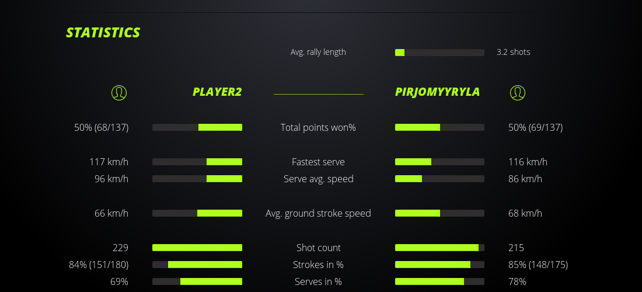Screen dimensions: 642x292
Task: Click PLAYER2's Serve avg. speed bar
Action: (197, 179)
